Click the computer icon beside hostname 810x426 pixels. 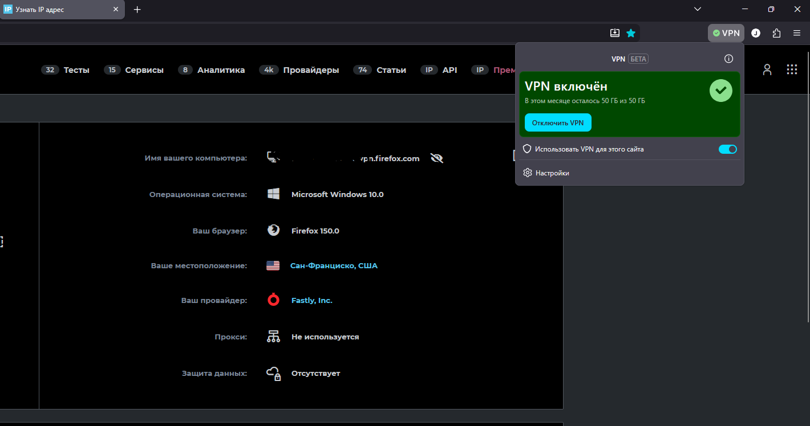pos(273,158)
